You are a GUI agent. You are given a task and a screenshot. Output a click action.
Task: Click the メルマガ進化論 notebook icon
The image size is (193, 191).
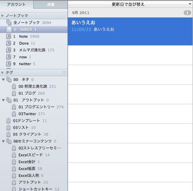[9, 50]
